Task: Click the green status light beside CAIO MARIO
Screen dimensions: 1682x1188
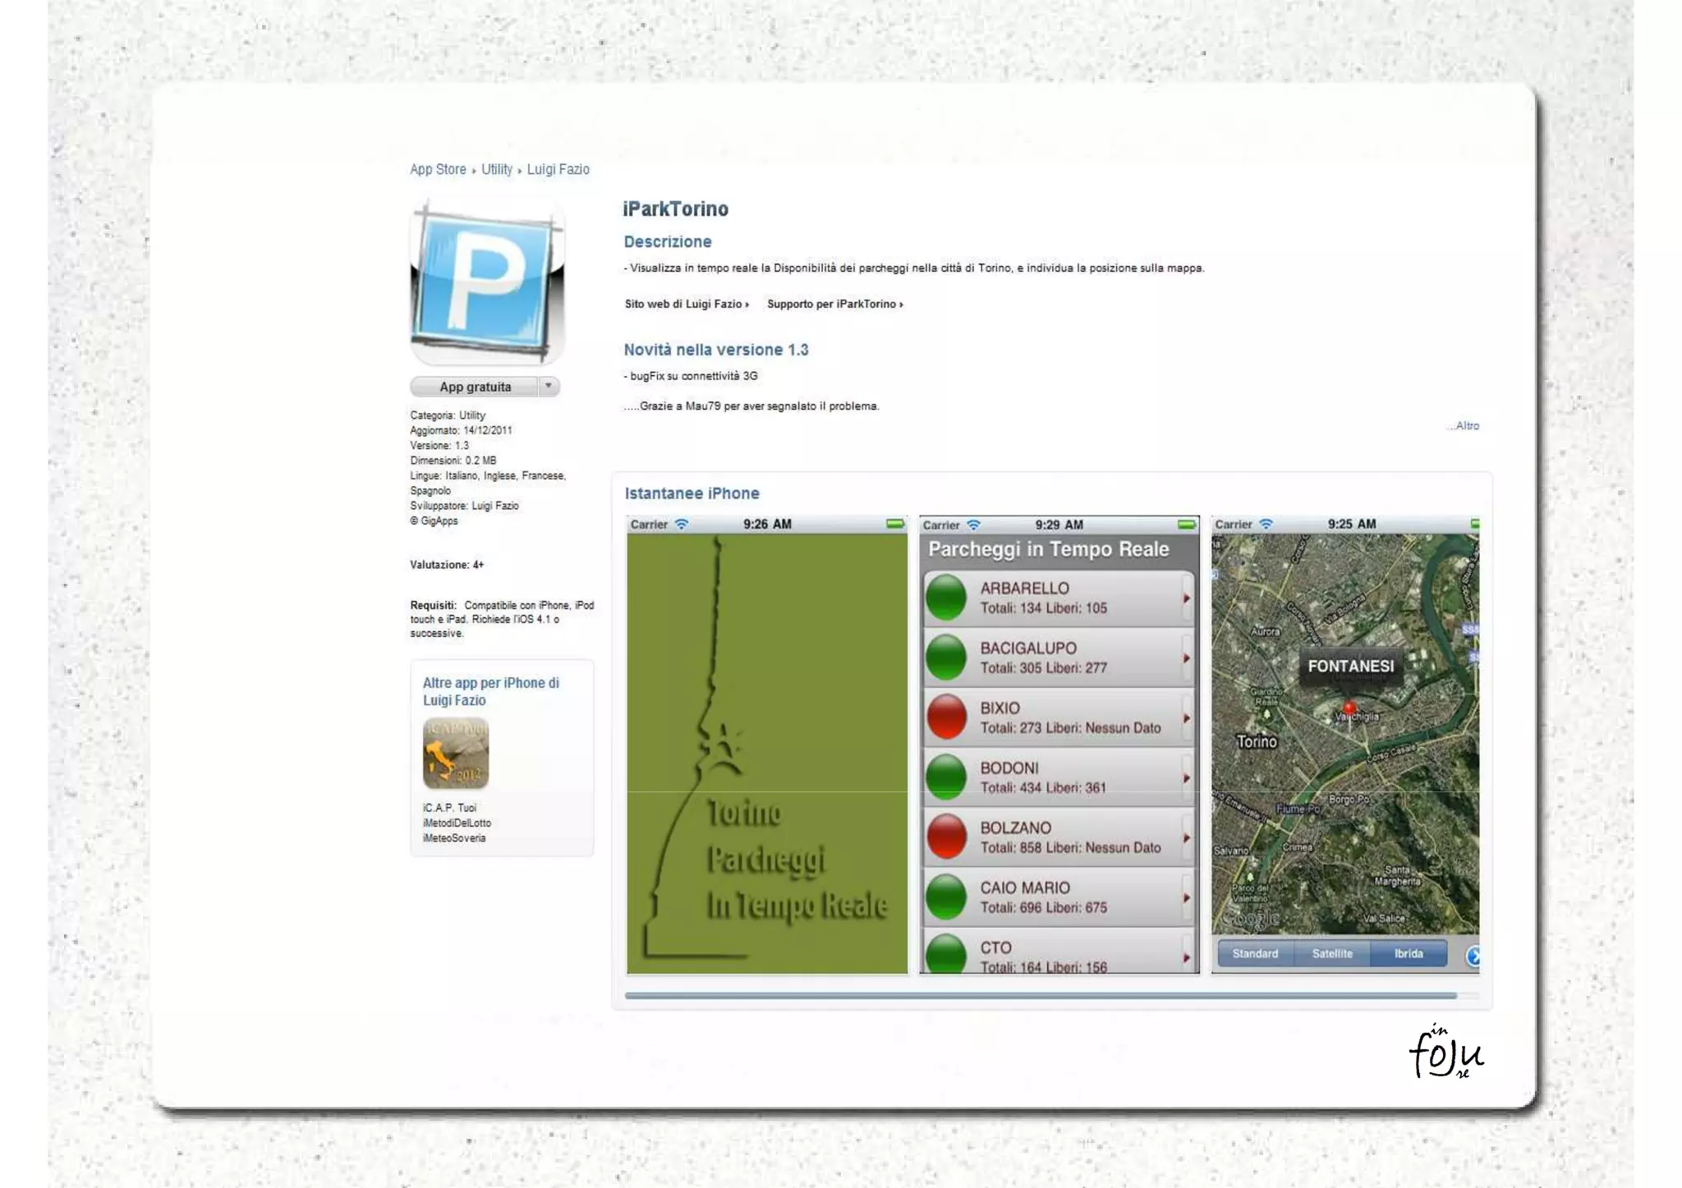Action: (946, 897)
